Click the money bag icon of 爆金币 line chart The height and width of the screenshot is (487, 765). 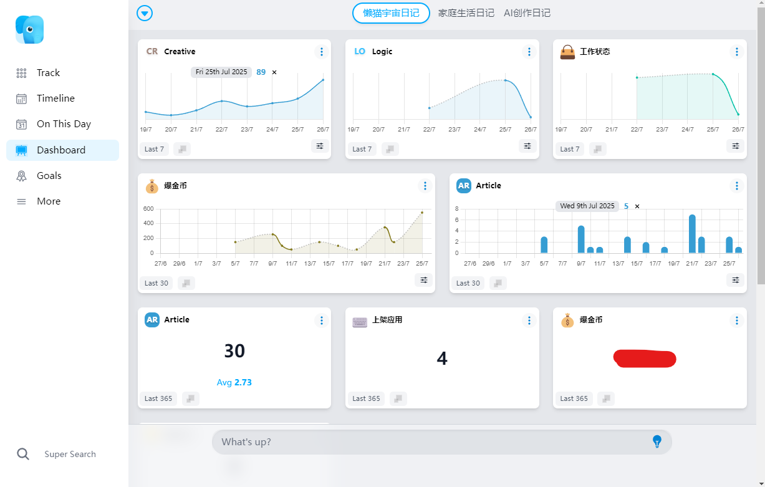tap(152, 186)
